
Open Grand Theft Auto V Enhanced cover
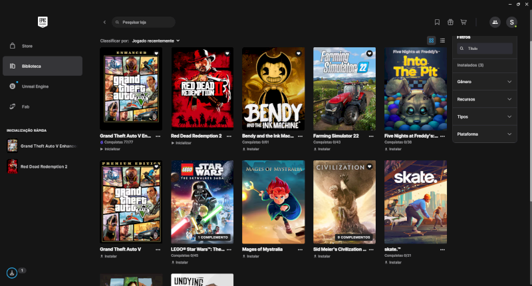(x=131, y=88)
